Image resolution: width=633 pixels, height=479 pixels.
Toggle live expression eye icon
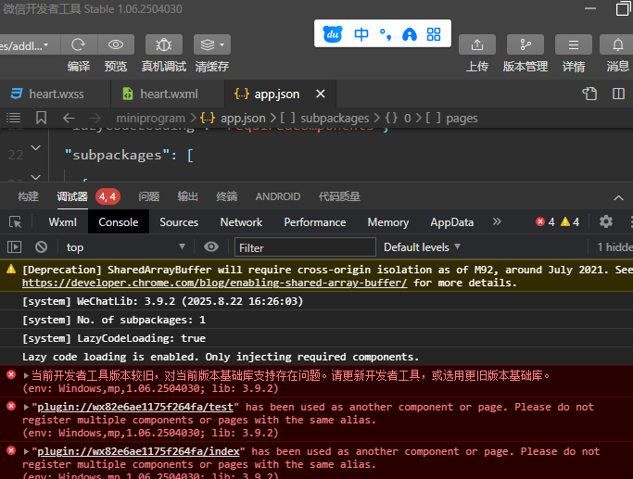coord(211,247)
